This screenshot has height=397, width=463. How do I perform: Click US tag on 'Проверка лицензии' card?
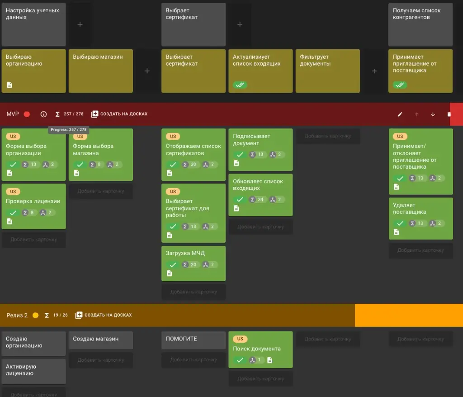(13, 192)
